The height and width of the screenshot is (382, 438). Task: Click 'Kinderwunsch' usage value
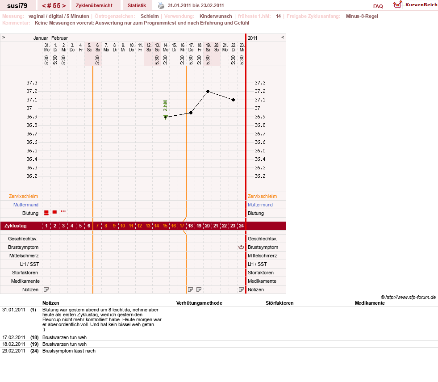[x=216, y=16]
